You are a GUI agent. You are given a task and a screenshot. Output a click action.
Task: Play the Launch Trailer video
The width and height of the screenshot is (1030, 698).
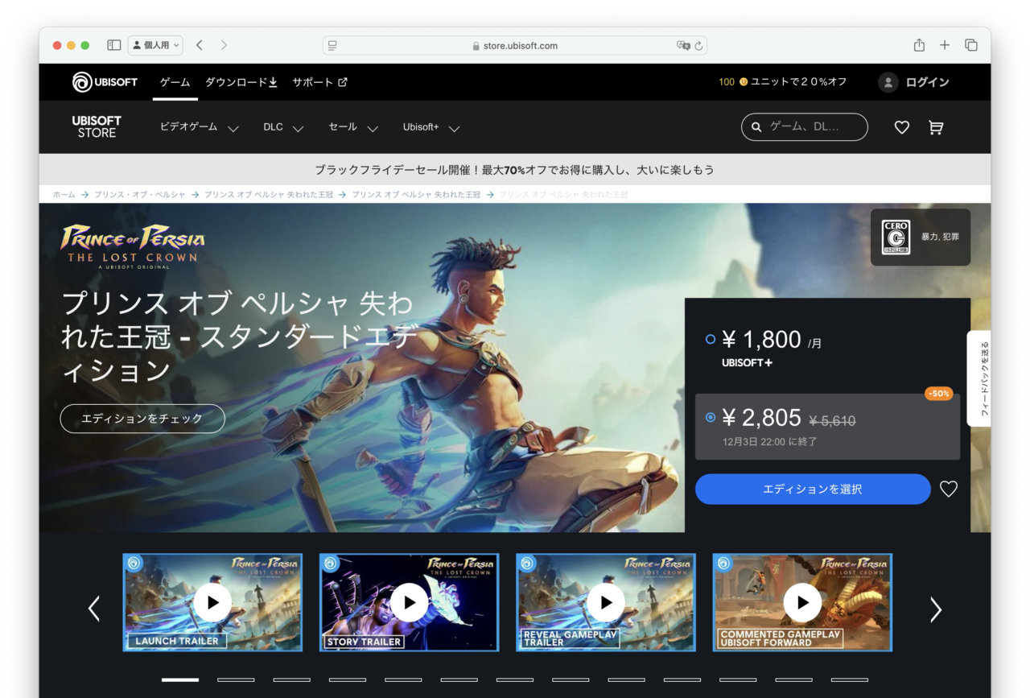click(x=212, y=602)
